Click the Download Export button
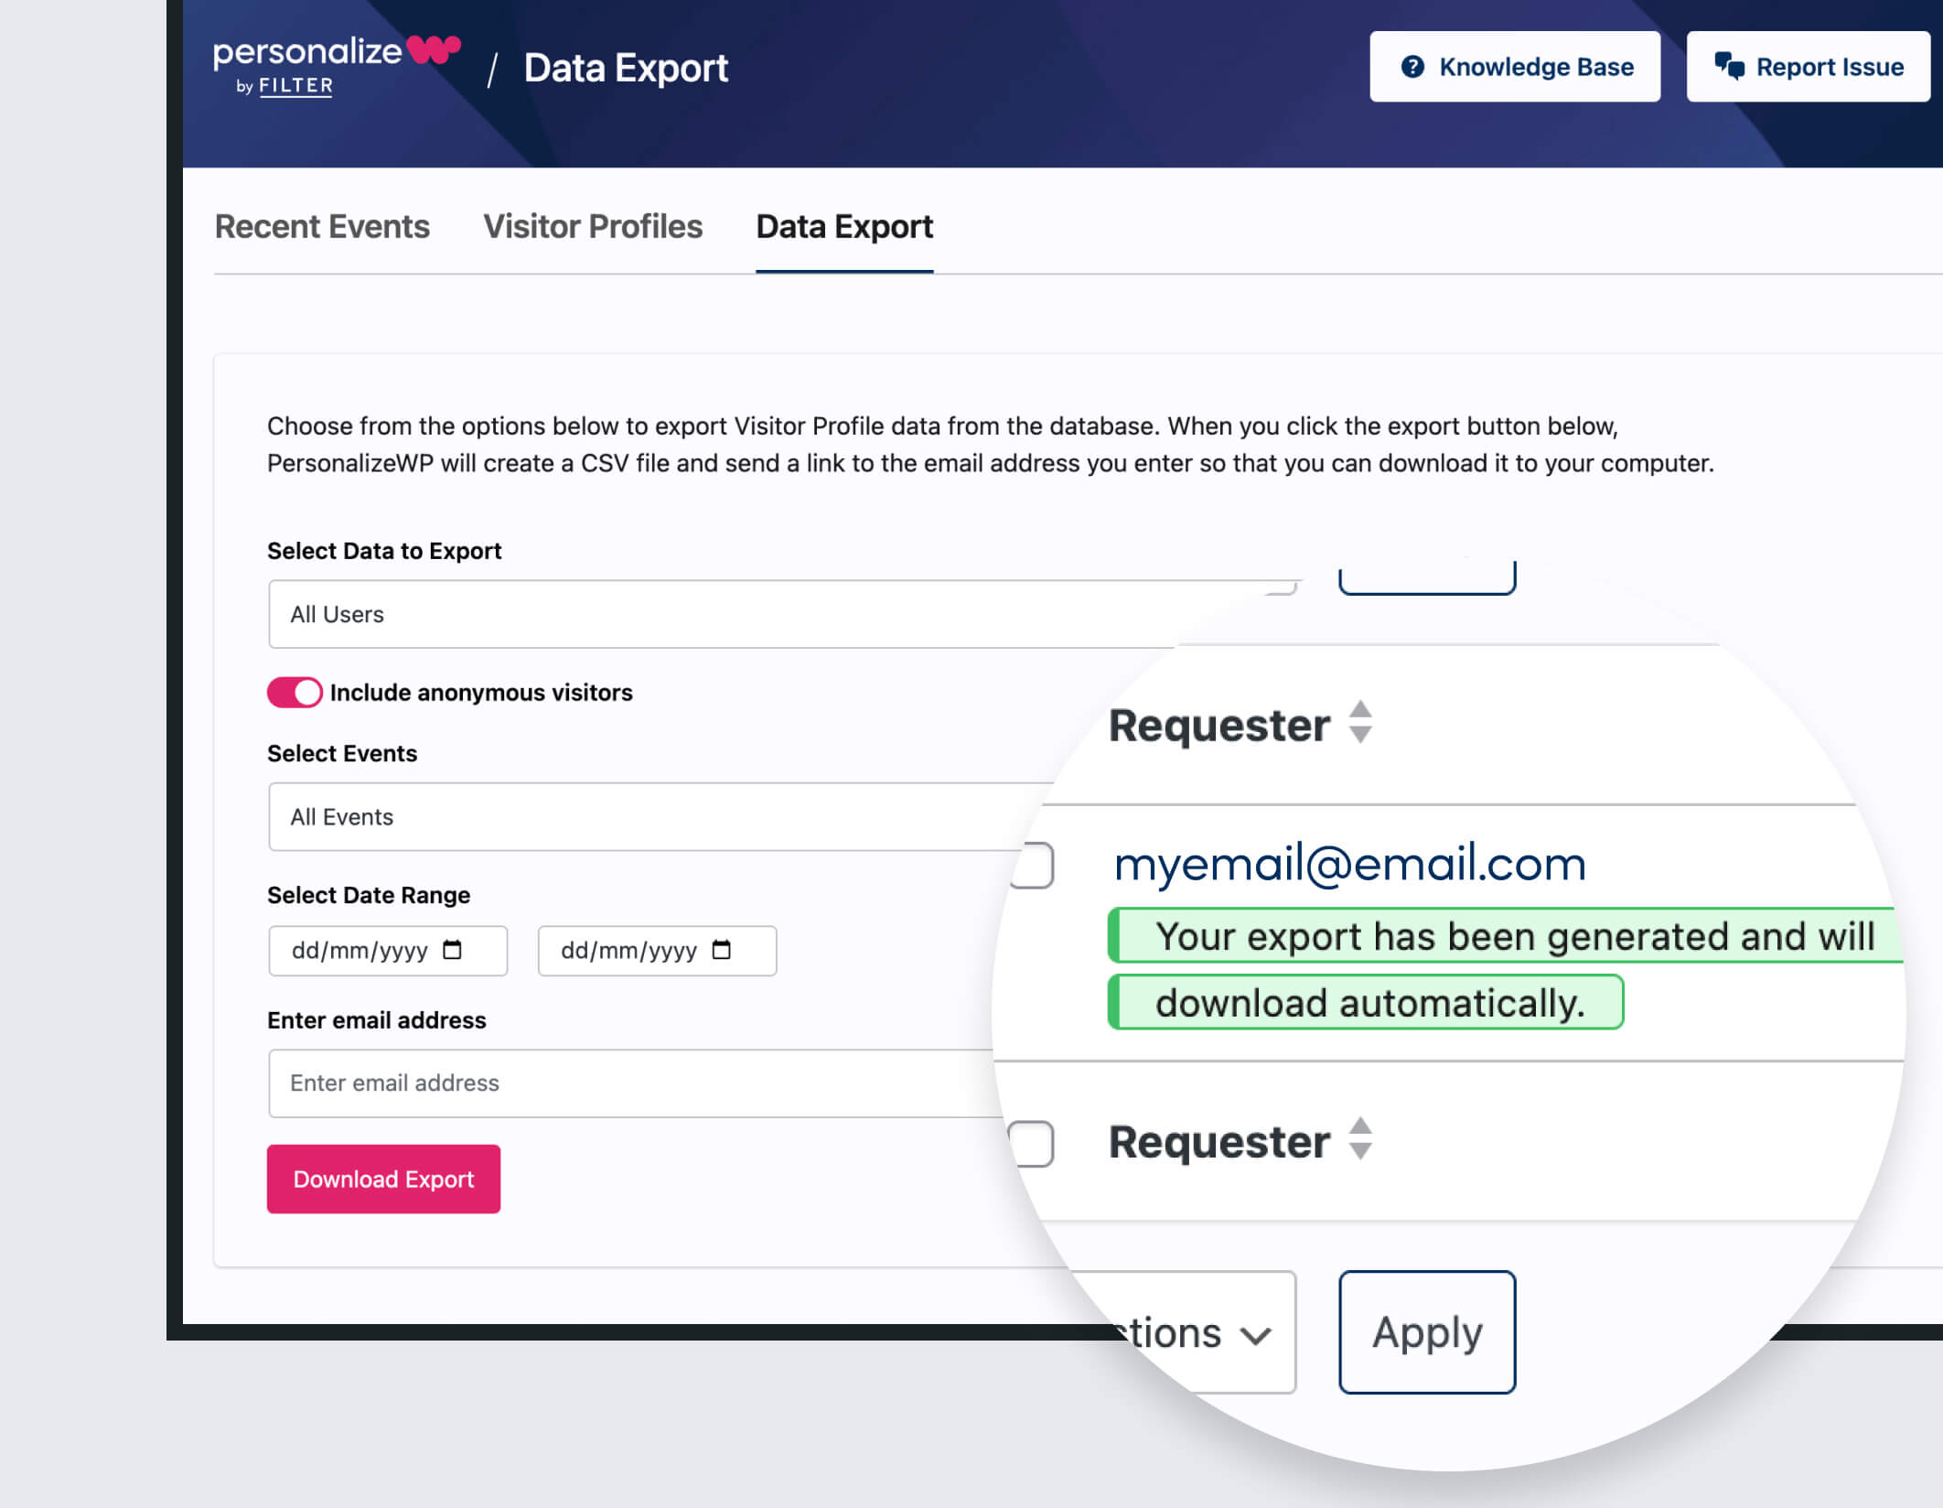Screen dimensions: 1943x1508 coord(383,1179)
